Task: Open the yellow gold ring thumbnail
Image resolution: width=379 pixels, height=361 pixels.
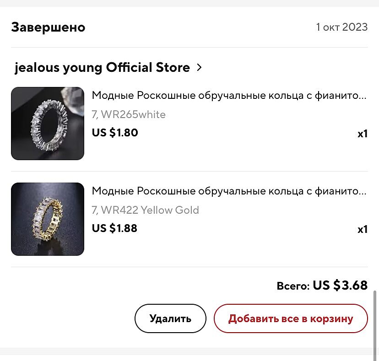Action: pos(48,219)
